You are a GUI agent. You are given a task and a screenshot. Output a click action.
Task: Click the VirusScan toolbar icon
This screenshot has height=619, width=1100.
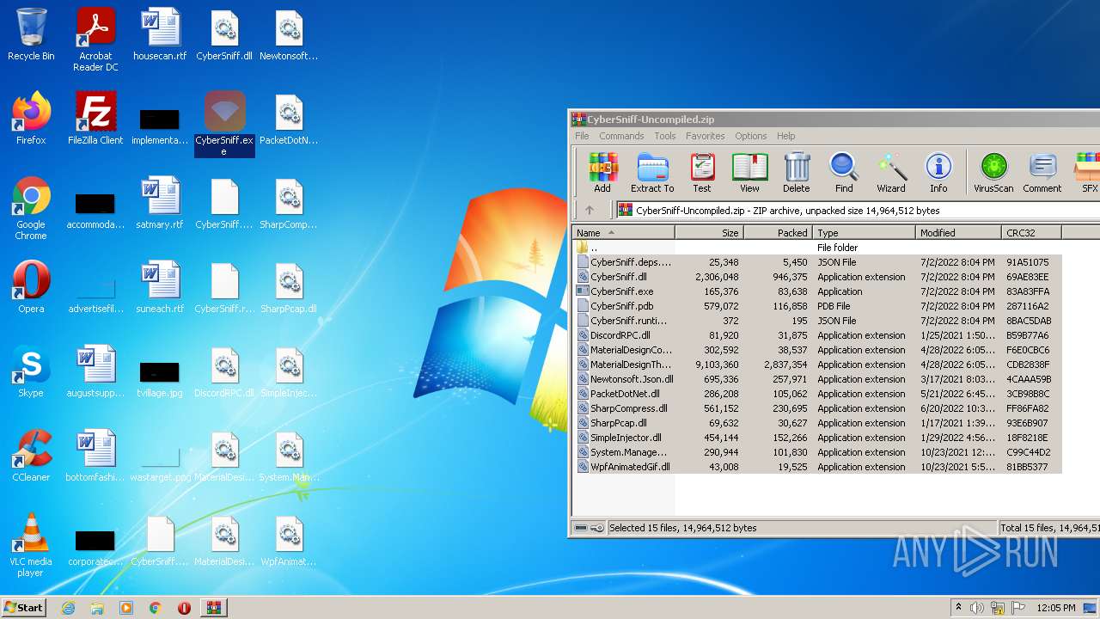pos(993,173)
